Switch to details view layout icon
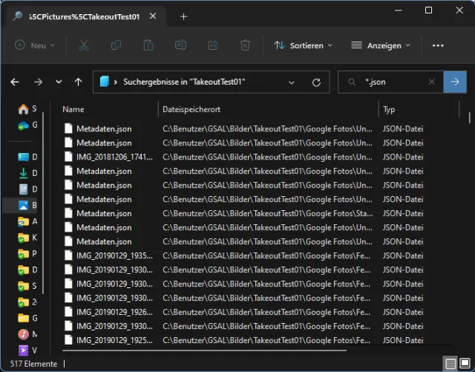475x372 pixels. point(451,363)
